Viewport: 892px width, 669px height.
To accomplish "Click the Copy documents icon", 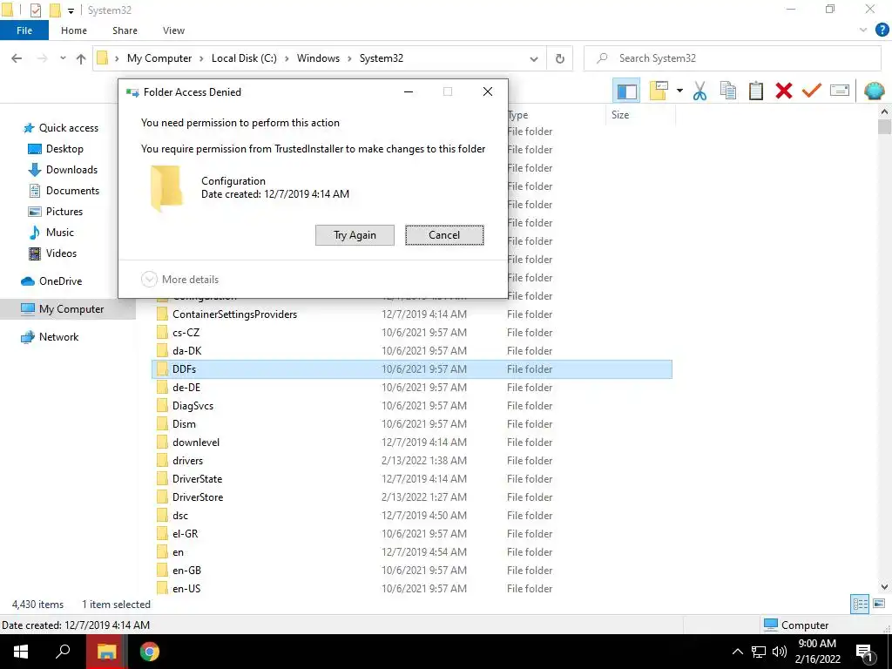I will (x=727, y=91).
